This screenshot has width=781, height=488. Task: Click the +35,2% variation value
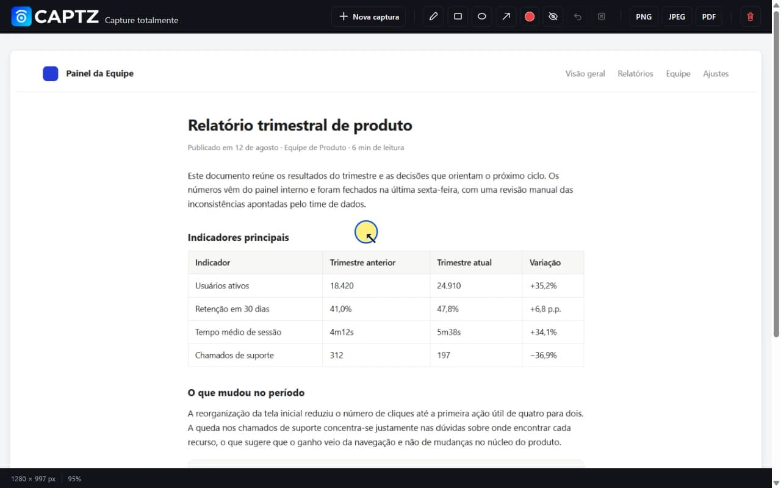point(543,285)
